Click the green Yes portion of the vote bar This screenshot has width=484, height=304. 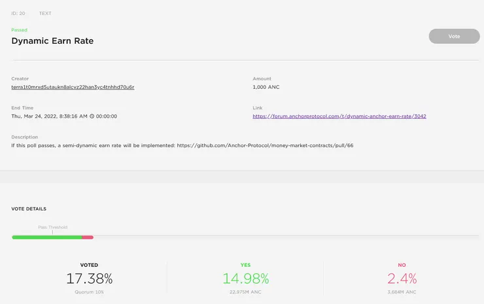46,237
